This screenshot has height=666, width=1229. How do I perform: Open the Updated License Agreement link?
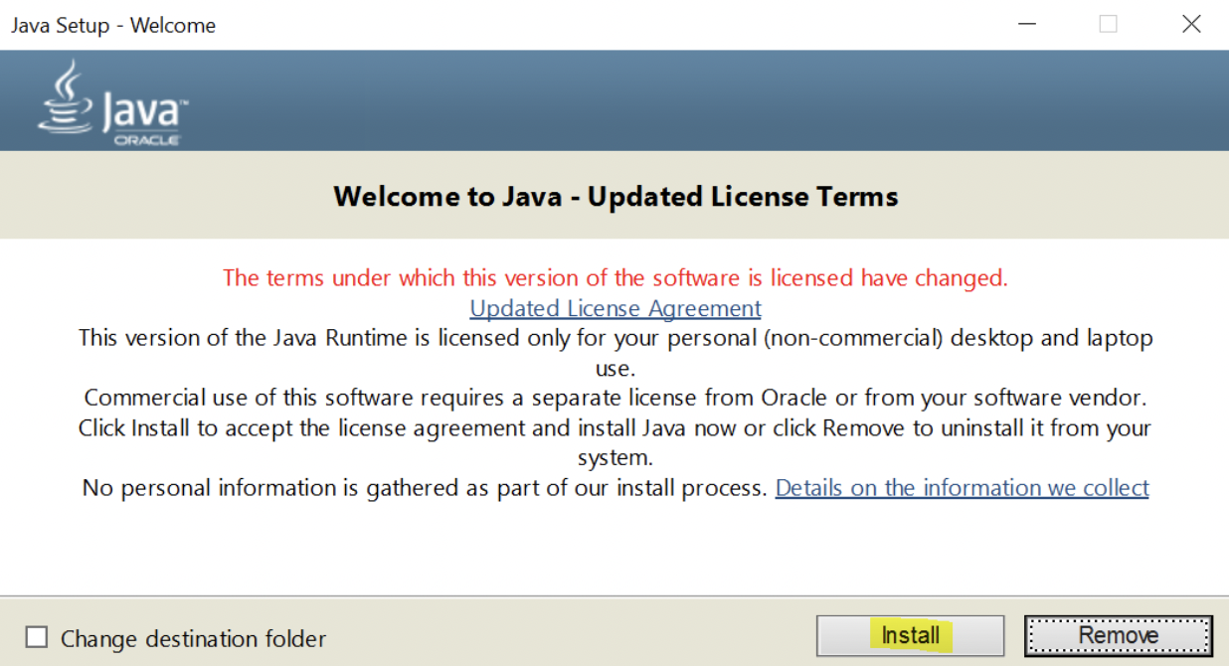(615, 308)
